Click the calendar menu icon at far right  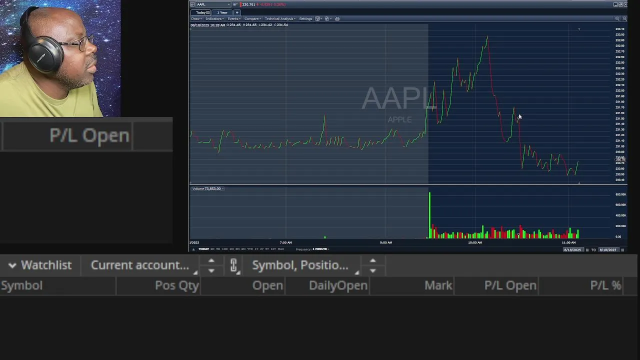[x=622, y=249]
